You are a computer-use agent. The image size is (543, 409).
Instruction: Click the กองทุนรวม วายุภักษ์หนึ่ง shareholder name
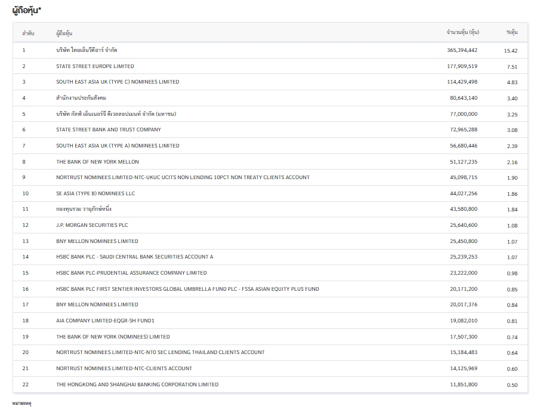point(84,210)
